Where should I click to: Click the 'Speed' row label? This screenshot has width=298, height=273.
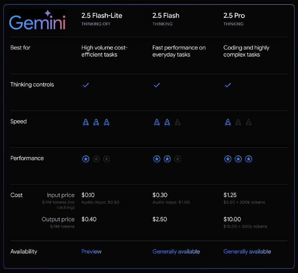18,121
